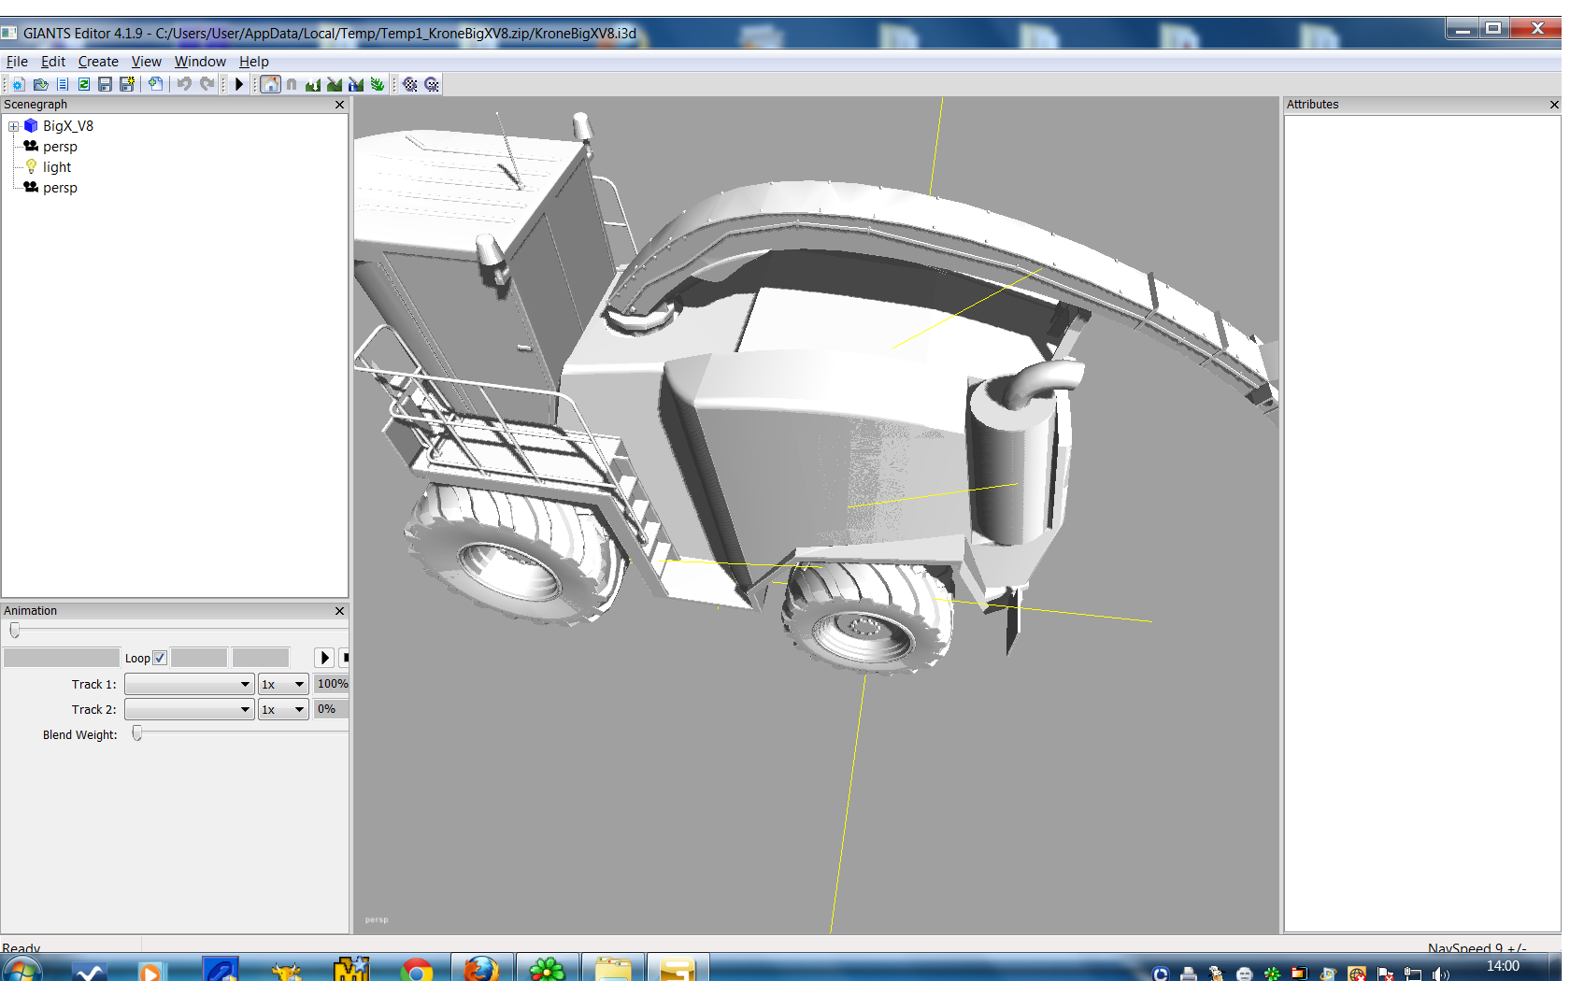Click the green reload file icon
The width and height of the screenshot is (1570, 981).
tap(84, 84)
